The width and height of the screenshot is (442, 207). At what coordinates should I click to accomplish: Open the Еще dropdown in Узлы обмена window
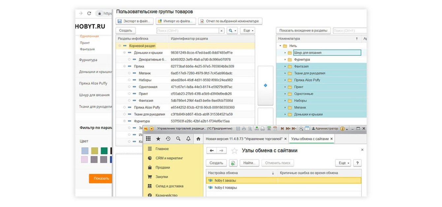(x=343, y=163)
